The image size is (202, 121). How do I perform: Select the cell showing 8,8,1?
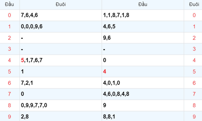(x=143, y=116)
